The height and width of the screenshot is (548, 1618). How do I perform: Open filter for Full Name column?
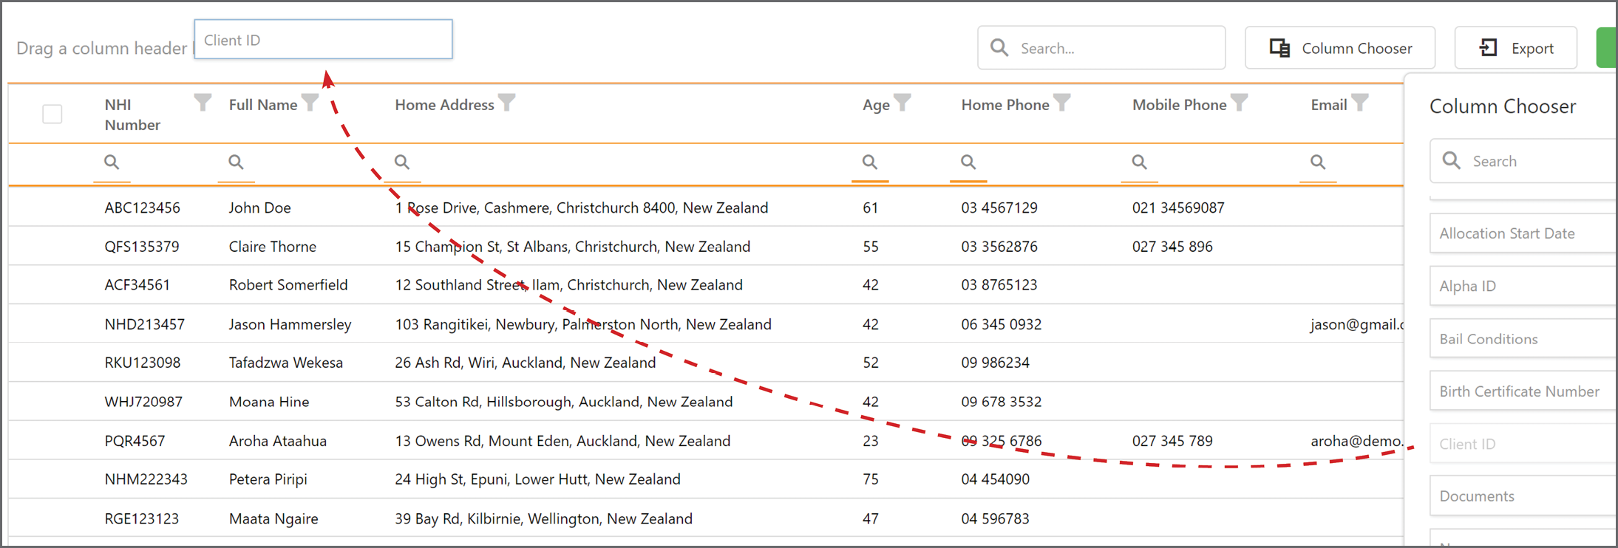coord(310,102)
